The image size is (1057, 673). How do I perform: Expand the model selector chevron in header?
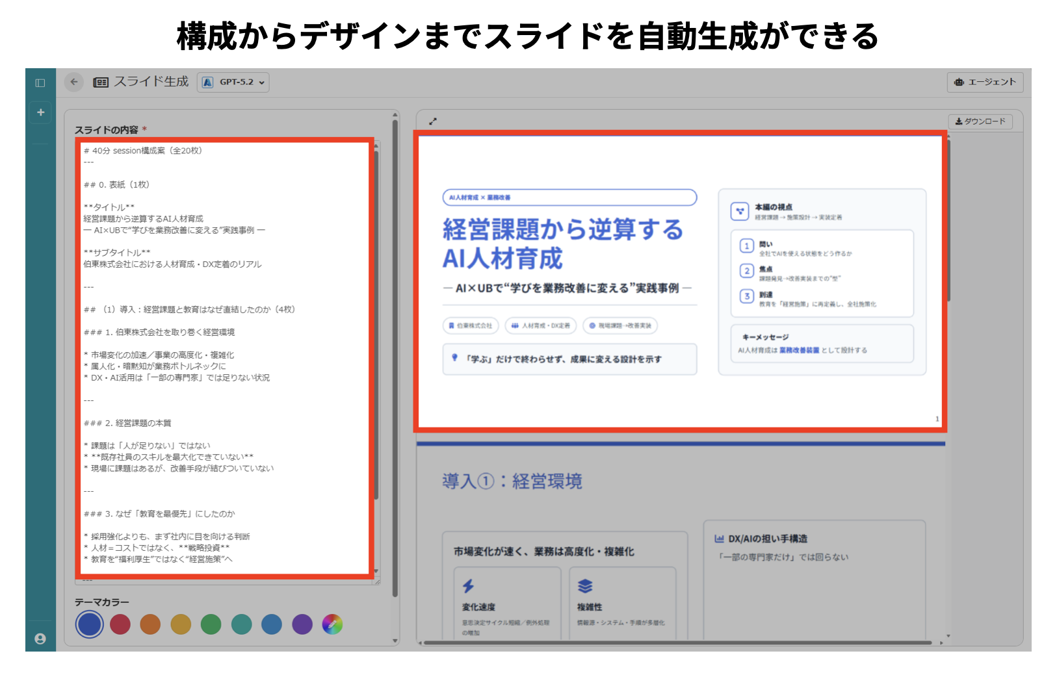click(261, 83)
